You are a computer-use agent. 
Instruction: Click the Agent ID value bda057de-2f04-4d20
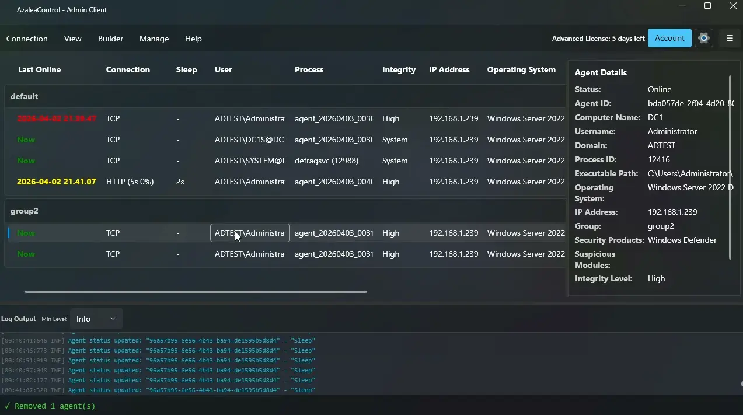point(691,103)
